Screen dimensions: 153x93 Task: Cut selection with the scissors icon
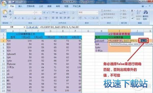click(x=10, y=11)
